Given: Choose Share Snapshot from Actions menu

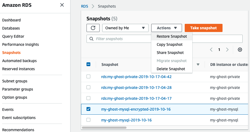Looking at the screenshot, I should (x=172, y=53).
